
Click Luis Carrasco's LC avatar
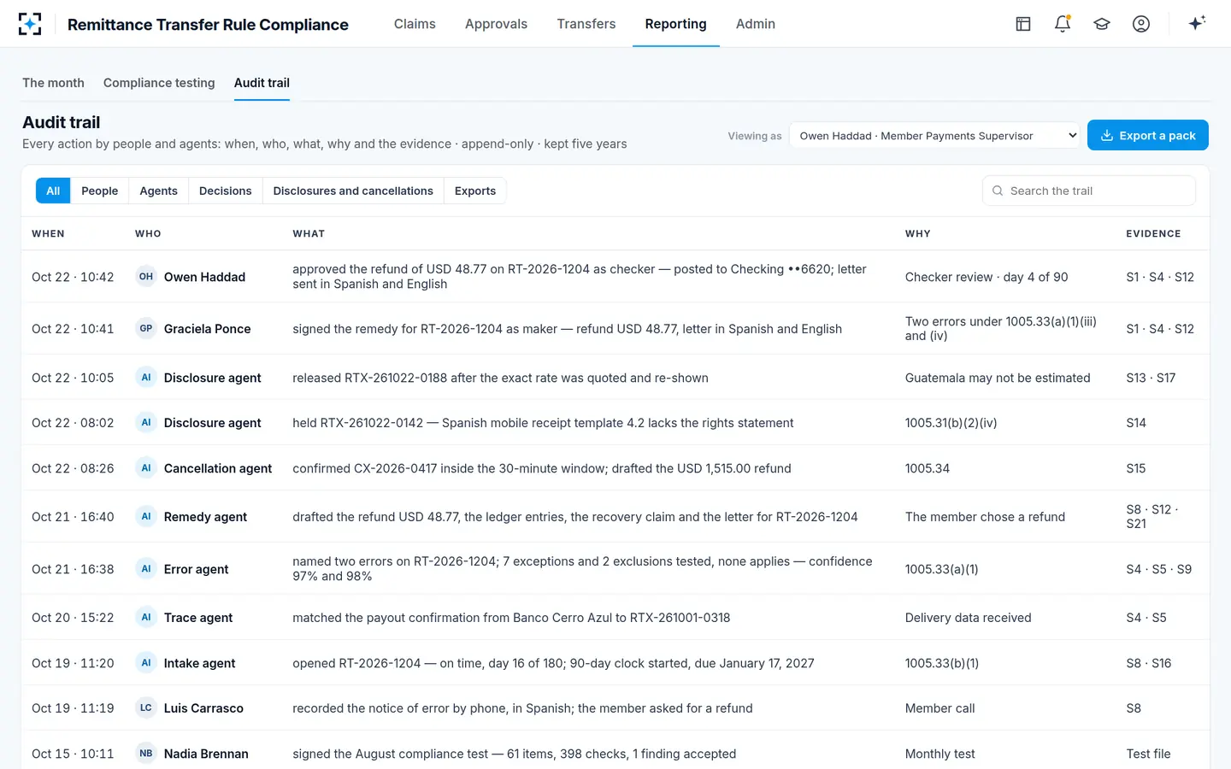pos(146,708)
